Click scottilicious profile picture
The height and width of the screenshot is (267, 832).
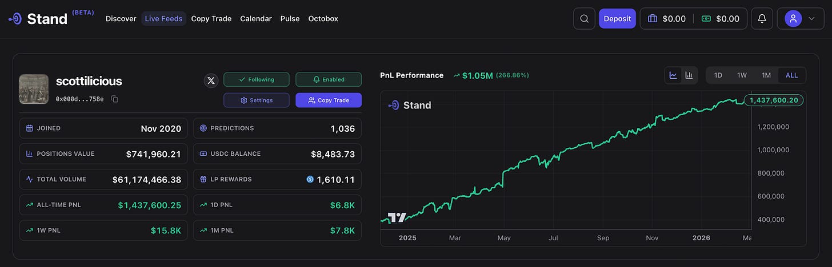(x=34, y=89)
